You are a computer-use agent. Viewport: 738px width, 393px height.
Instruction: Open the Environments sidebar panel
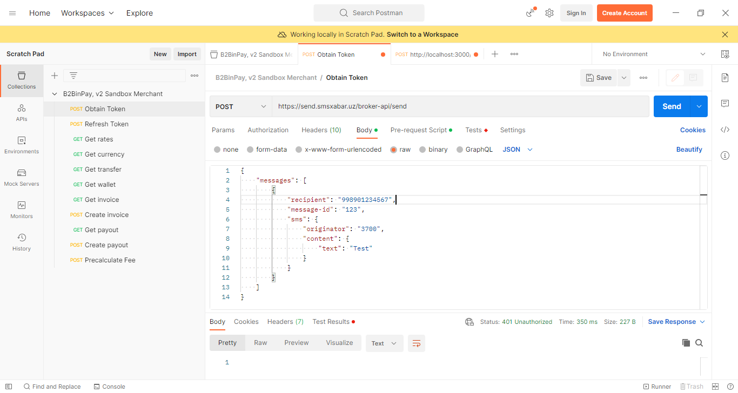pyautogui.click(x=22, y=145)
